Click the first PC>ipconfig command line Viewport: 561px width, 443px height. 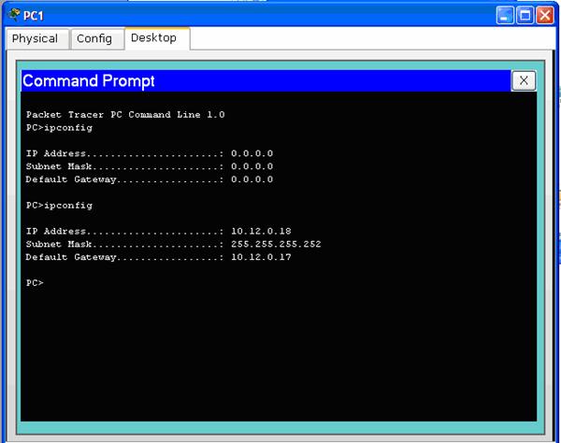point(59,127)
